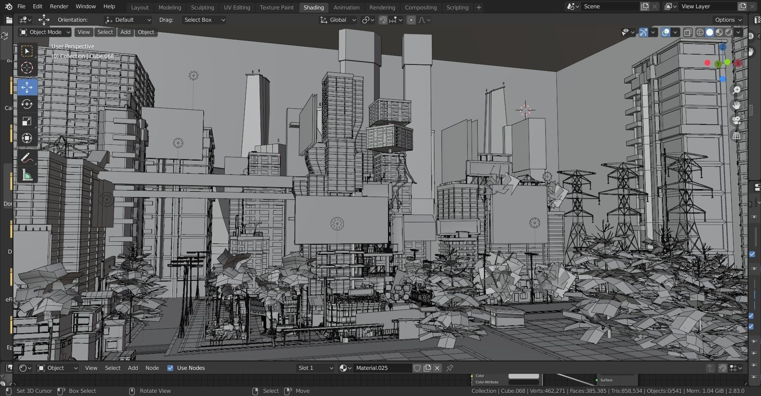Select the Measure ruler tool
The height and width of the screenshot is (396, 761).
click(x=27, y=175)
